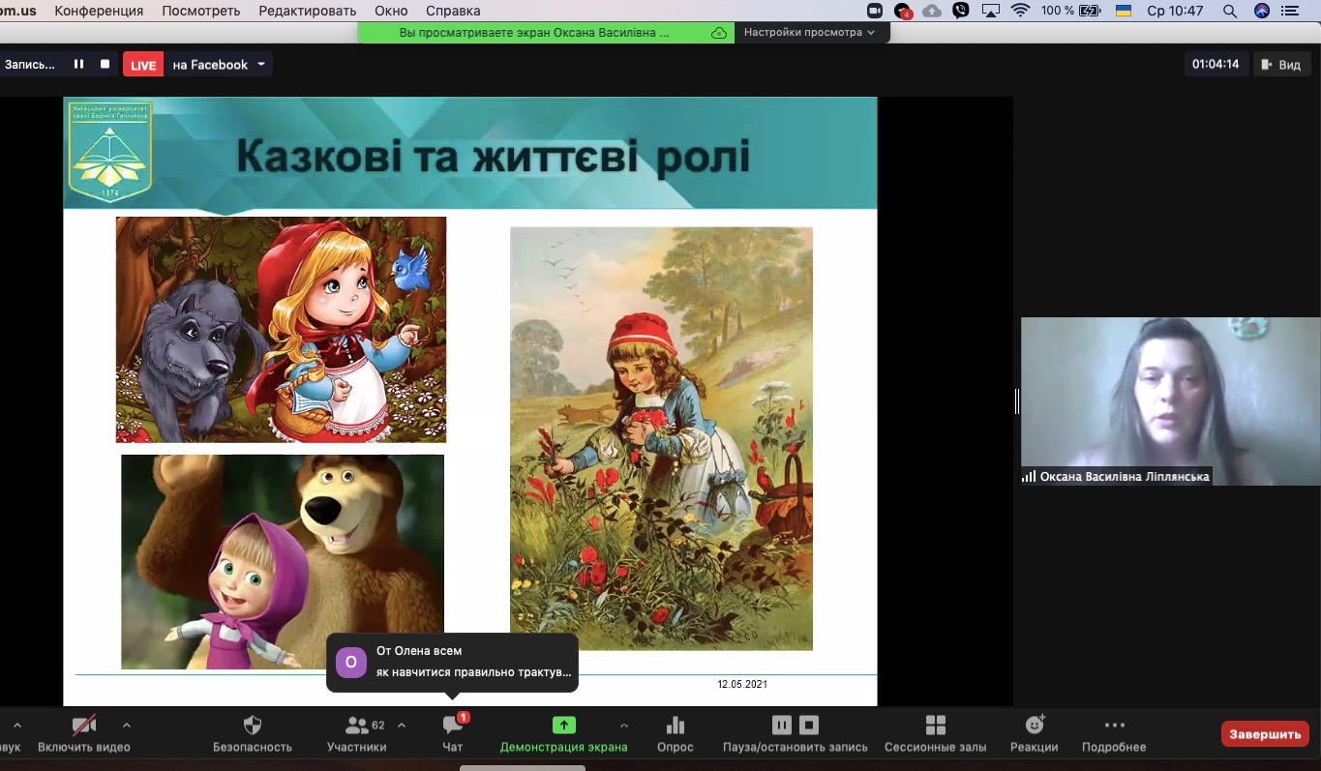Image resolution: width=1321 pixels, height=771 pixels.
Task: Click the red Завершить (End) button
Action: click(1264, 734)
